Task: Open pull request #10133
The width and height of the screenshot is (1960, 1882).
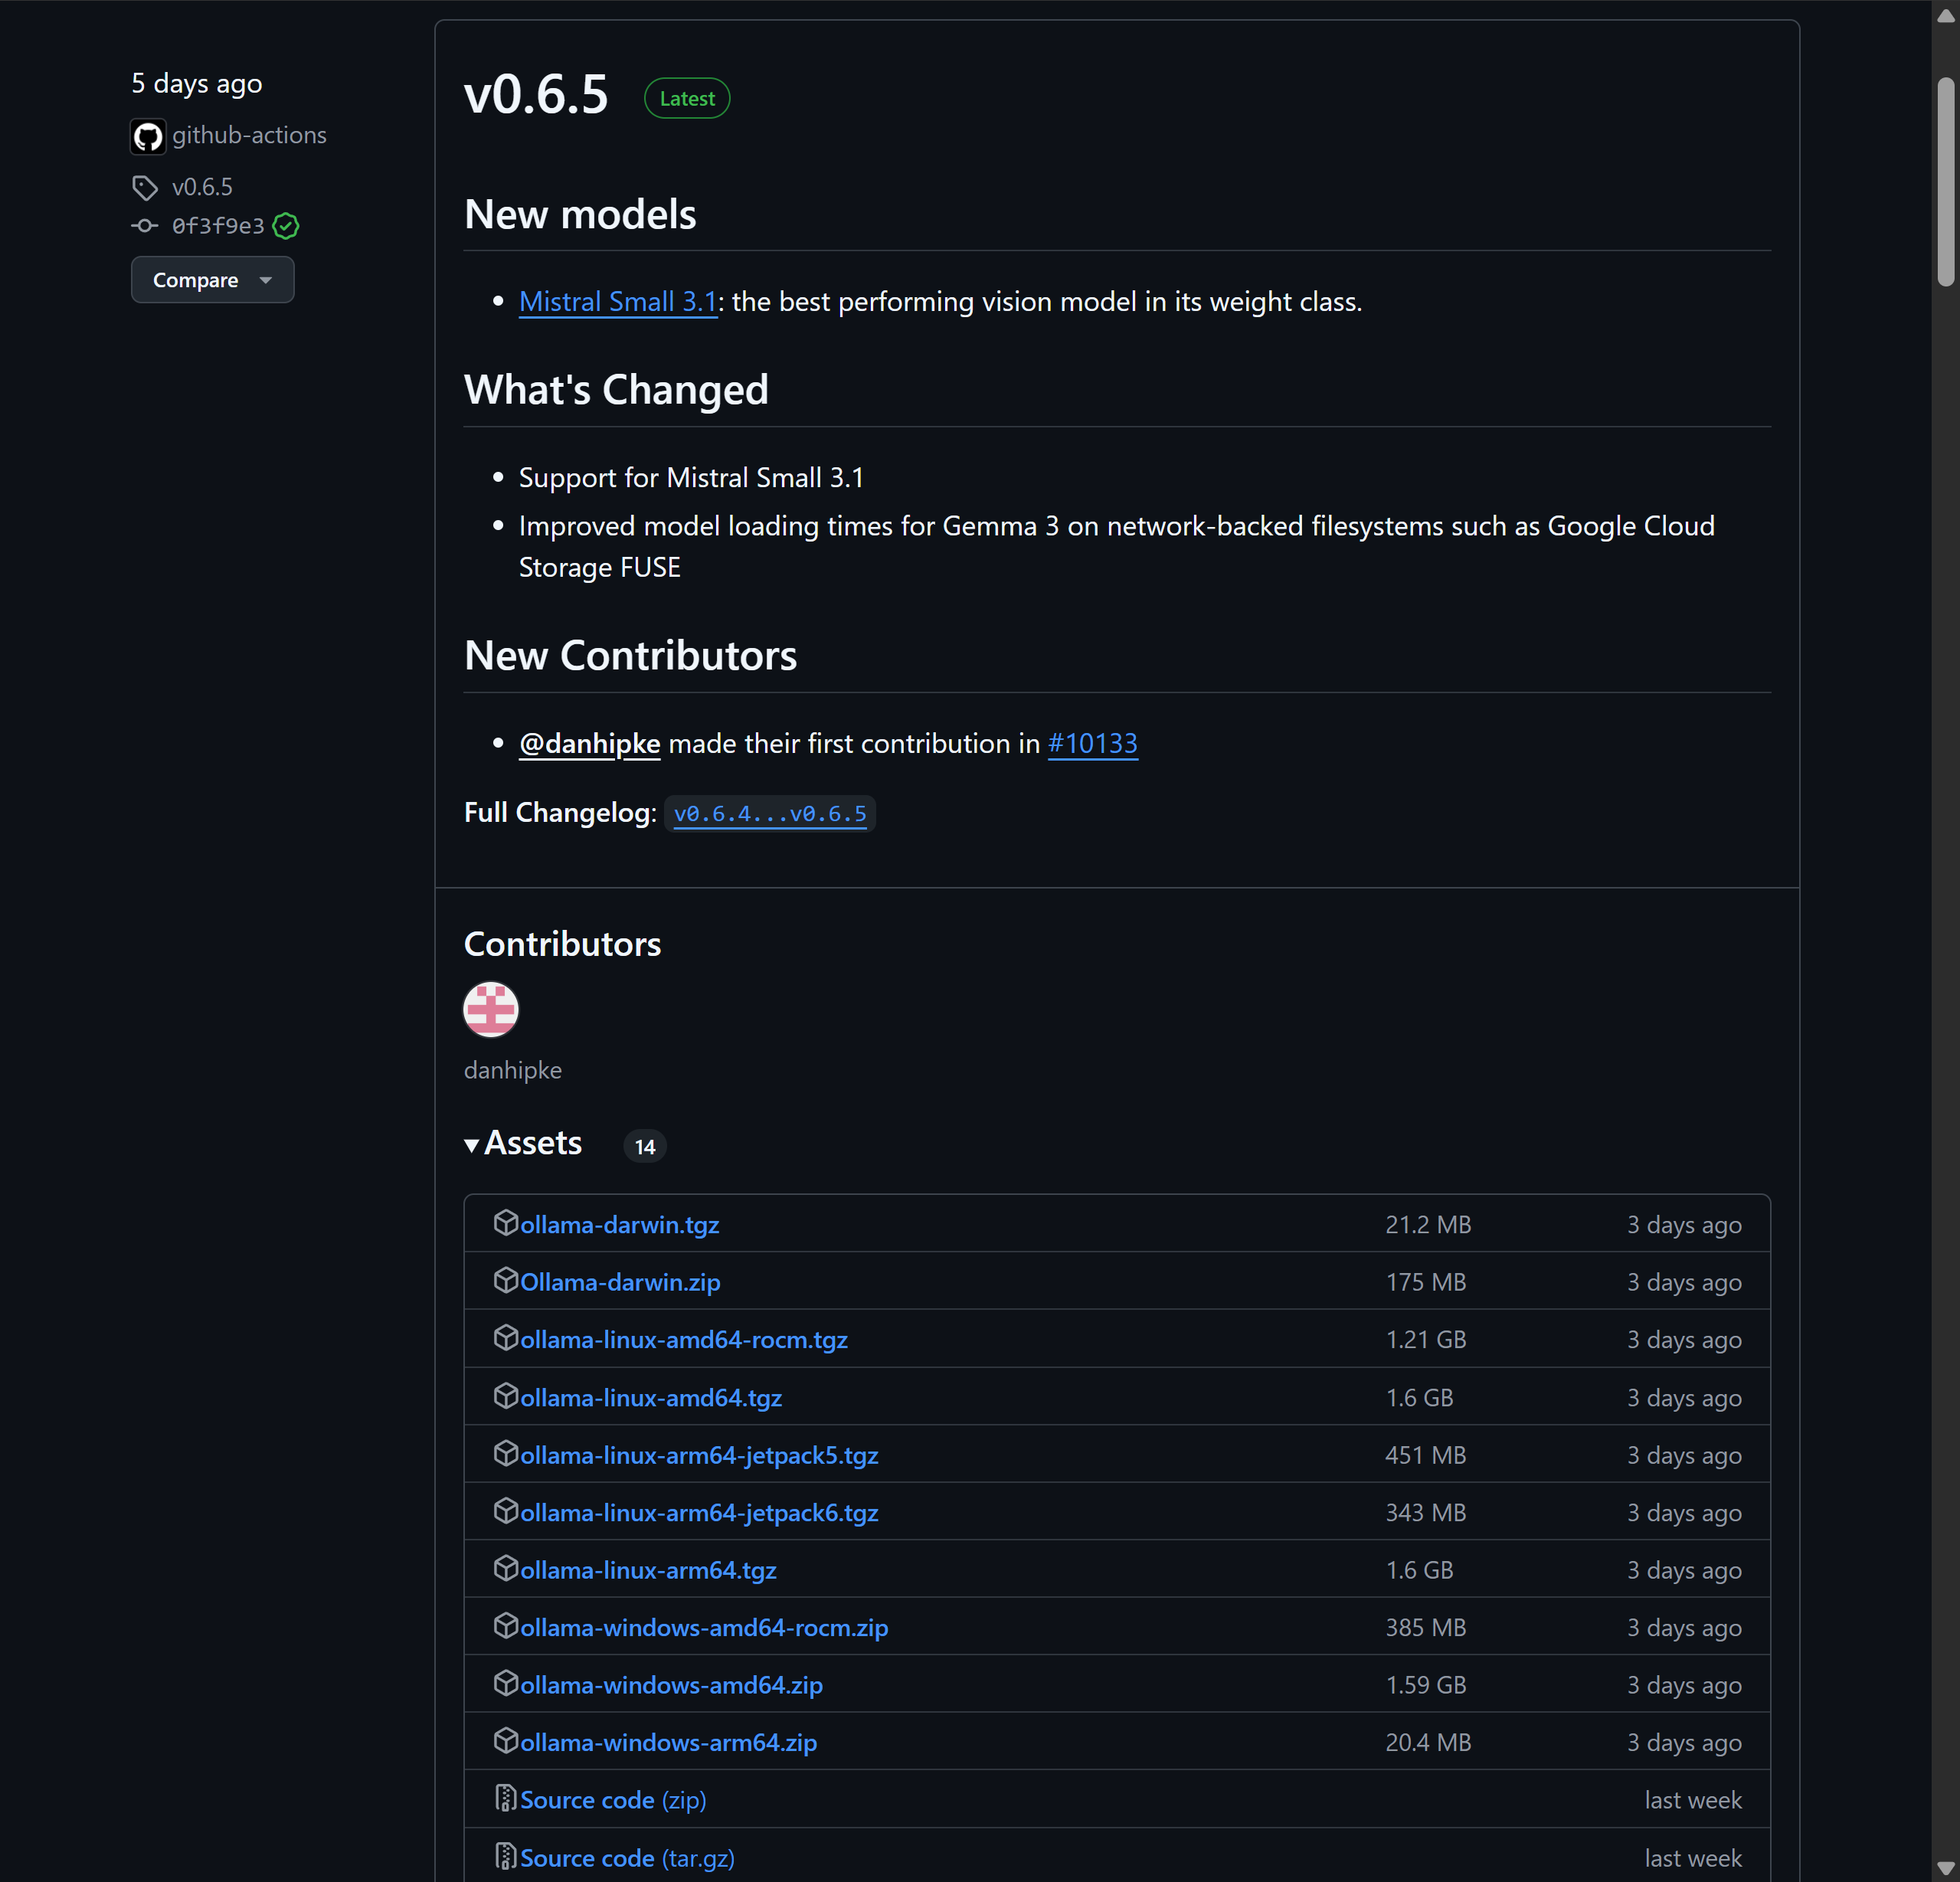Action: point(1093,744)
